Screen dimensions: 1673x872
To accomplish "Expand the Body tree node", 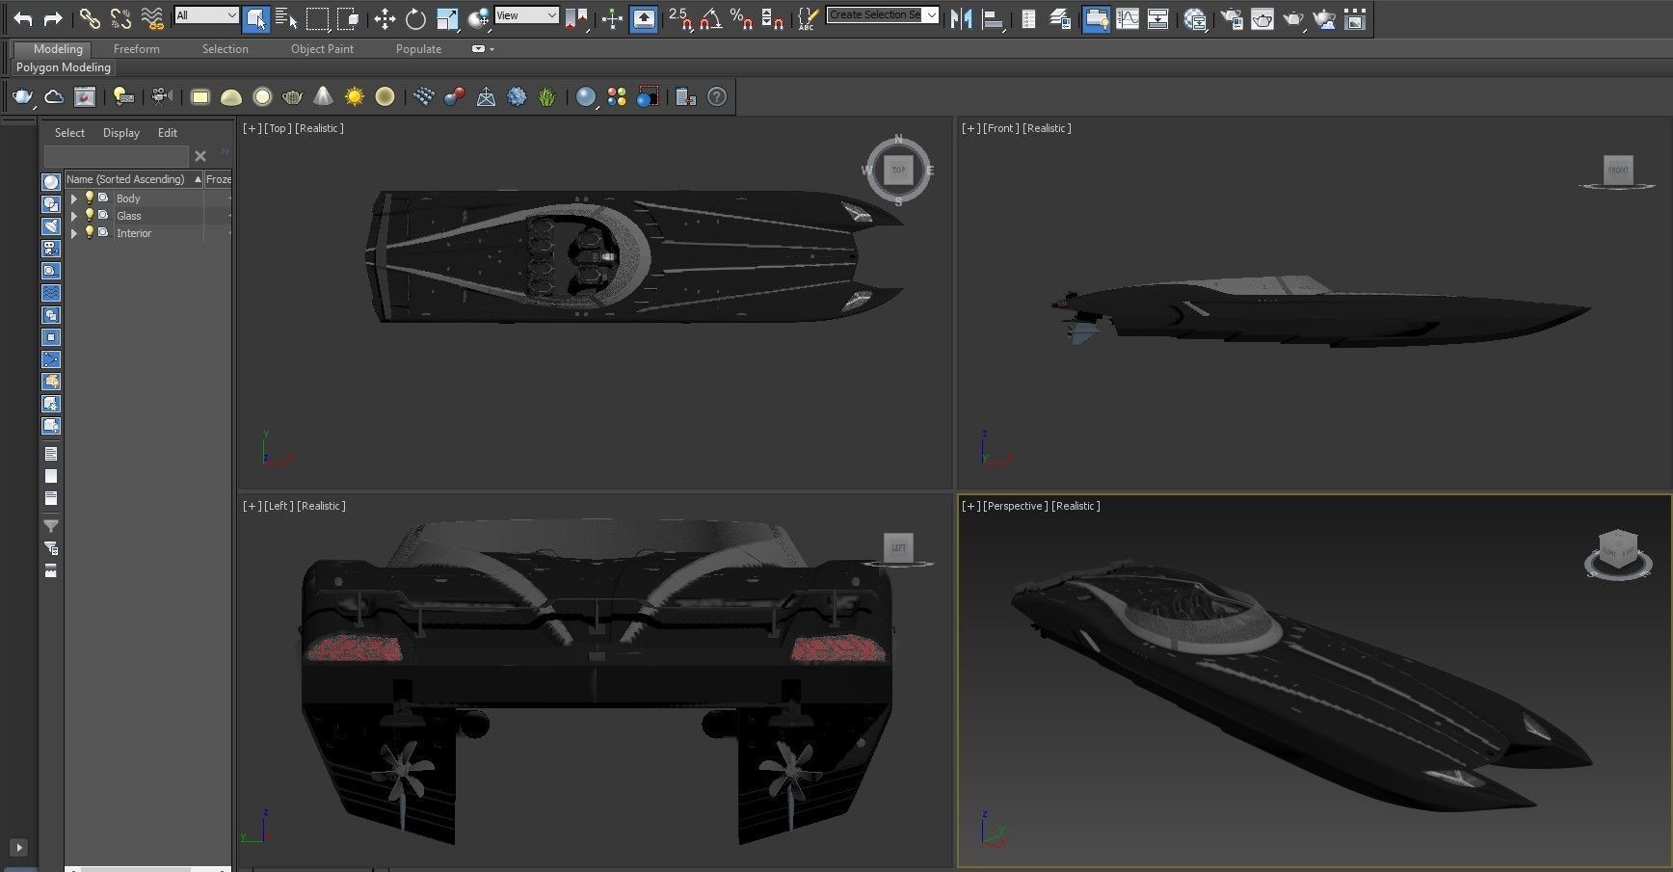I will pos(74,198).
